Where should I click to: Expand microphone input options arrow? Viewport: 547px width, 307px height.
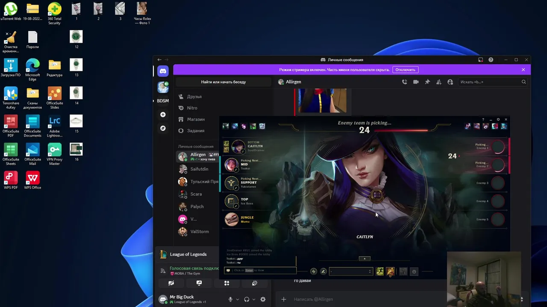(237, 300)
